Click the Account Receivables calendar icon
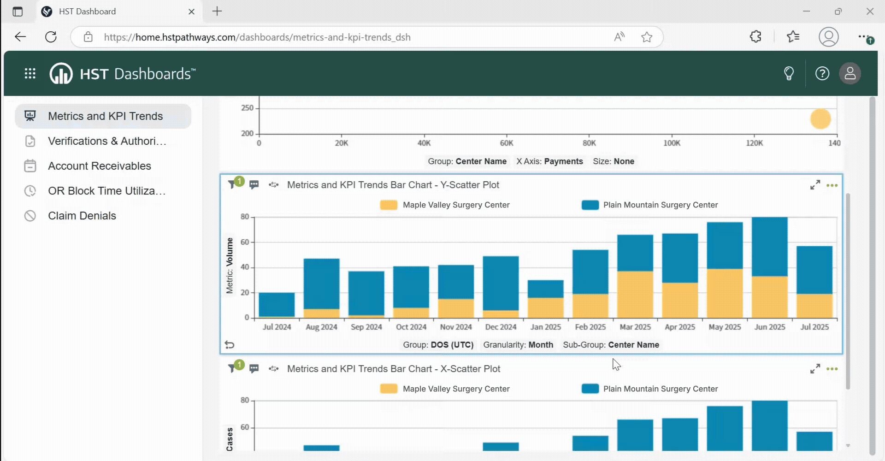The width and height of the screenshot is (885, 461). [30, 166]
